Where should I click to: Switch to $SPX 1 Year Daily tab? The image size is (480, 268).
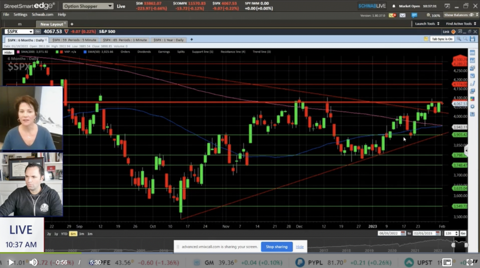169,40
